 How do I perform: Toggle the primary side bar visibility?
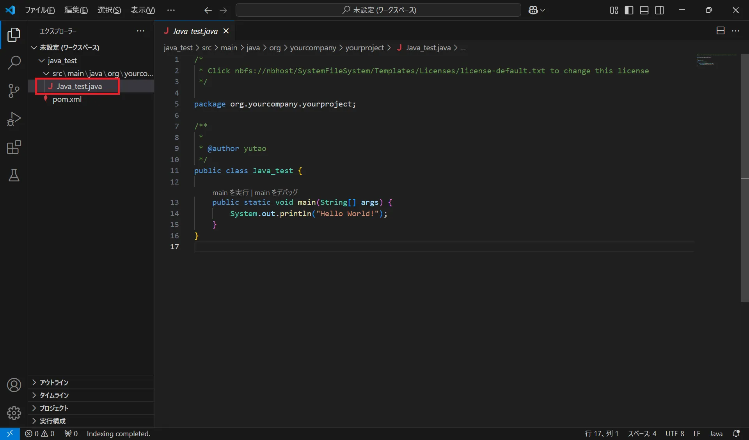(629, 10)
